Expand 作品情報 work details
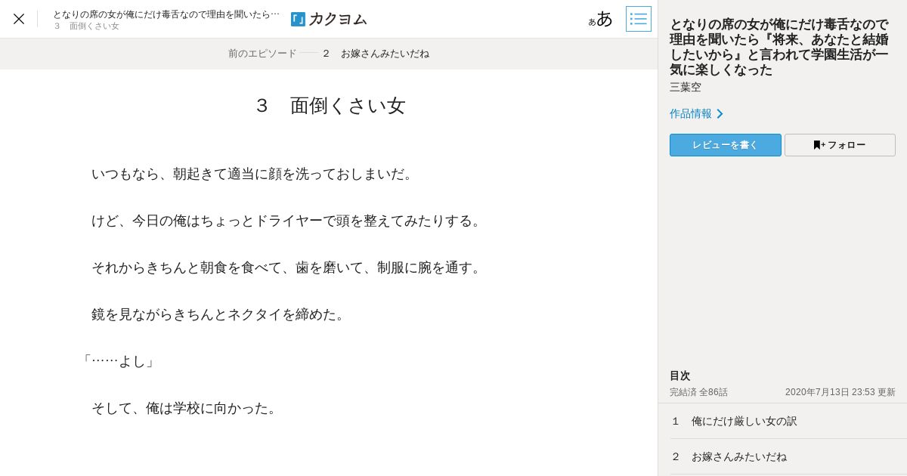This screenshot has height=476, width=907. click(x=696, y=113)
